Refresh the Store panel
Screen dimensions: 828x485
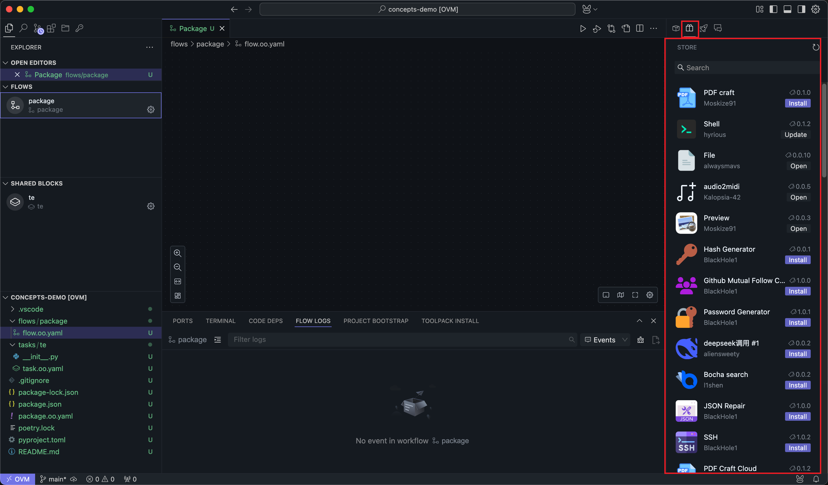pos(815,47)
